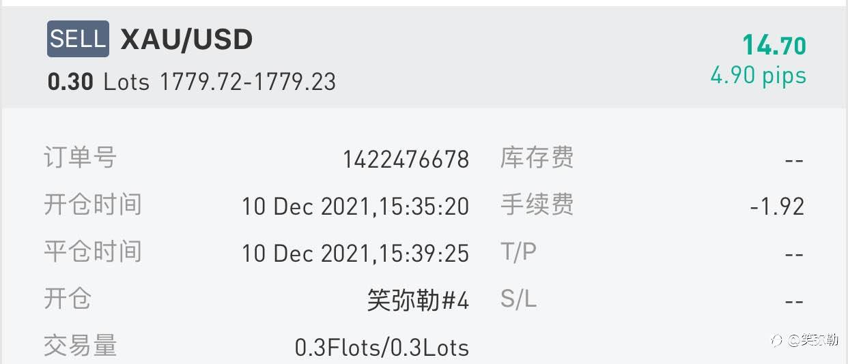
Task: Click the 开仓时间 label
Action: pos(92,204)
